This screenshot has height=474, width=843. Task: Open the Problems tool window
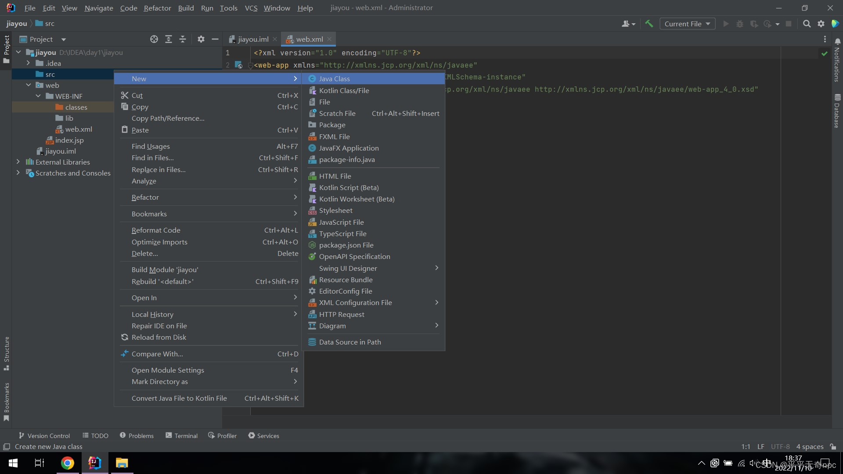[x=137, y=435]
